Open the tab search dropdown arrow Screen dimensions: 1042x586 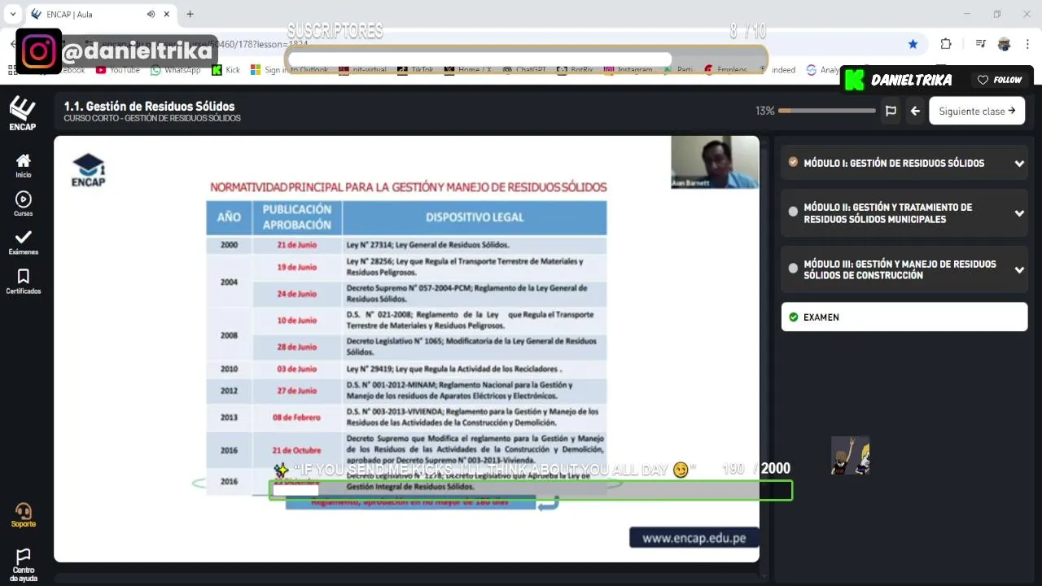pos(12,14)
